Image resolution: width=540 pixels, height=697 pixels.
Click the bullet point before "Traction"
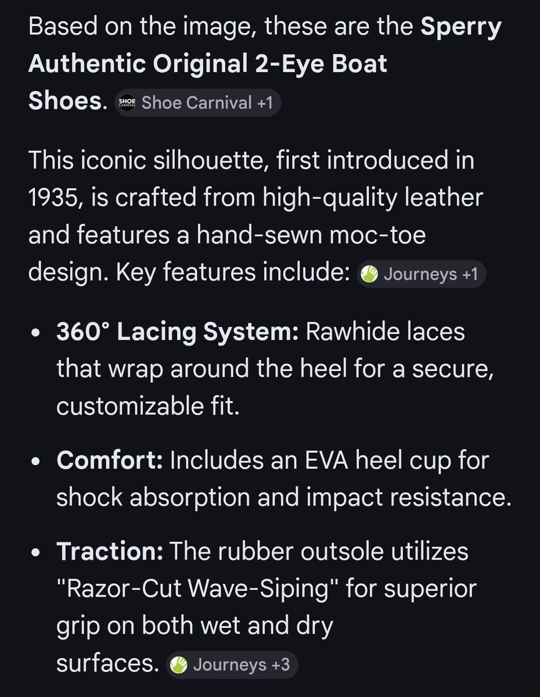click(x=37, y=553)
